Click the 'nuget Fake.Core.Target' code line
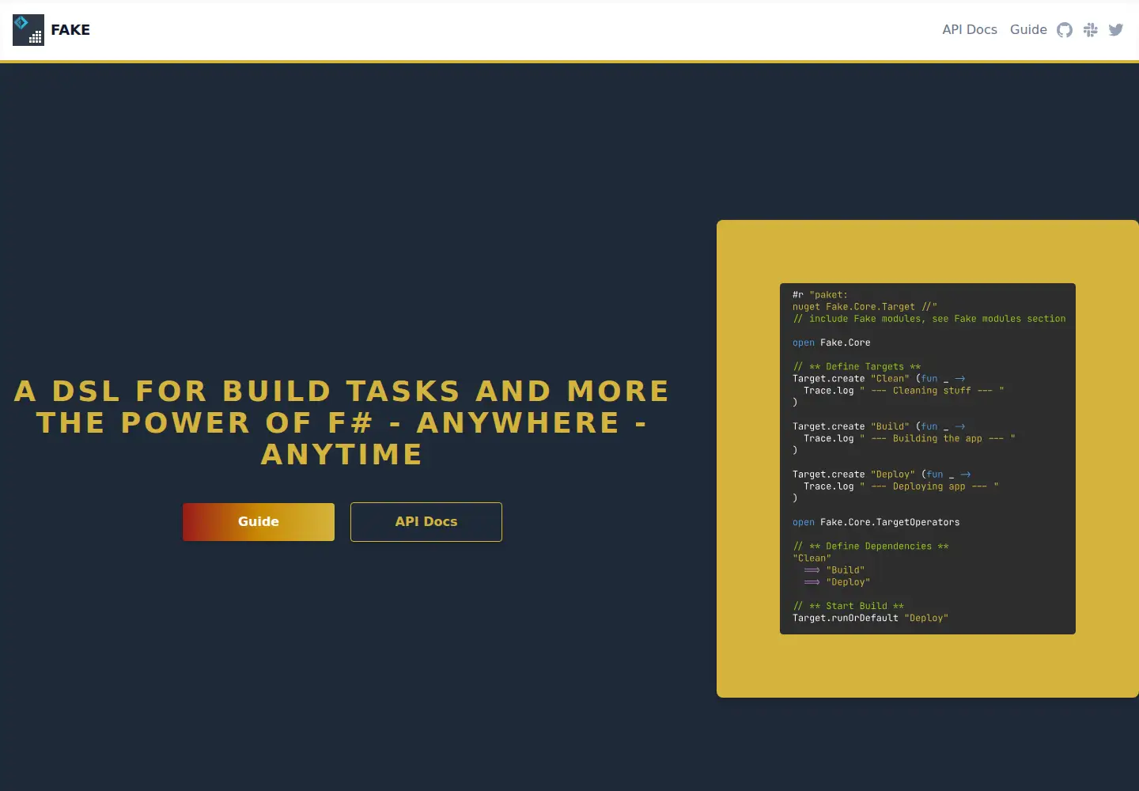1139x791 pixels. point(865,307)
